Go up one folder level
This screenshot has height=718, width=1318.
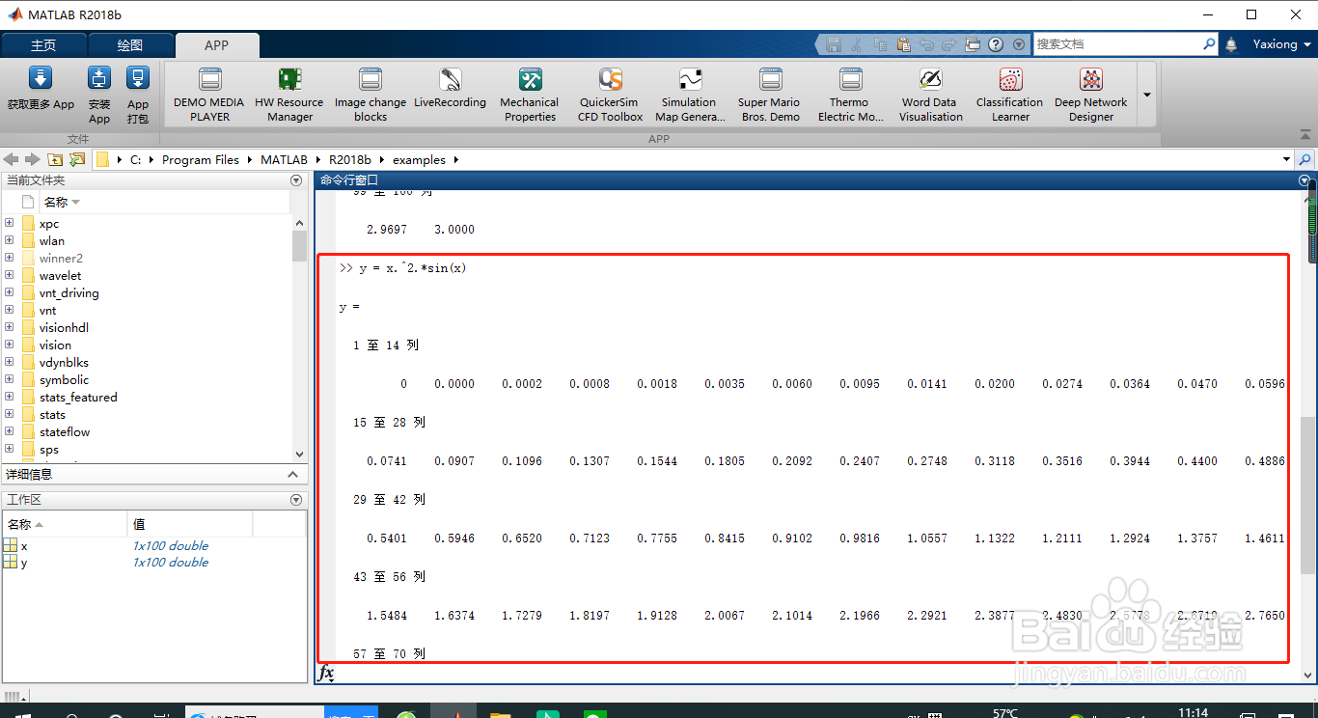click(x=55, y=159)
